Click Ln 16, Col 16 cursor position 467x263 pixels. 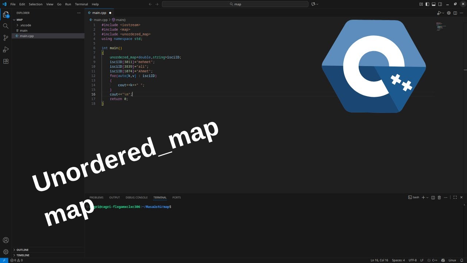[x=379, y=260]
